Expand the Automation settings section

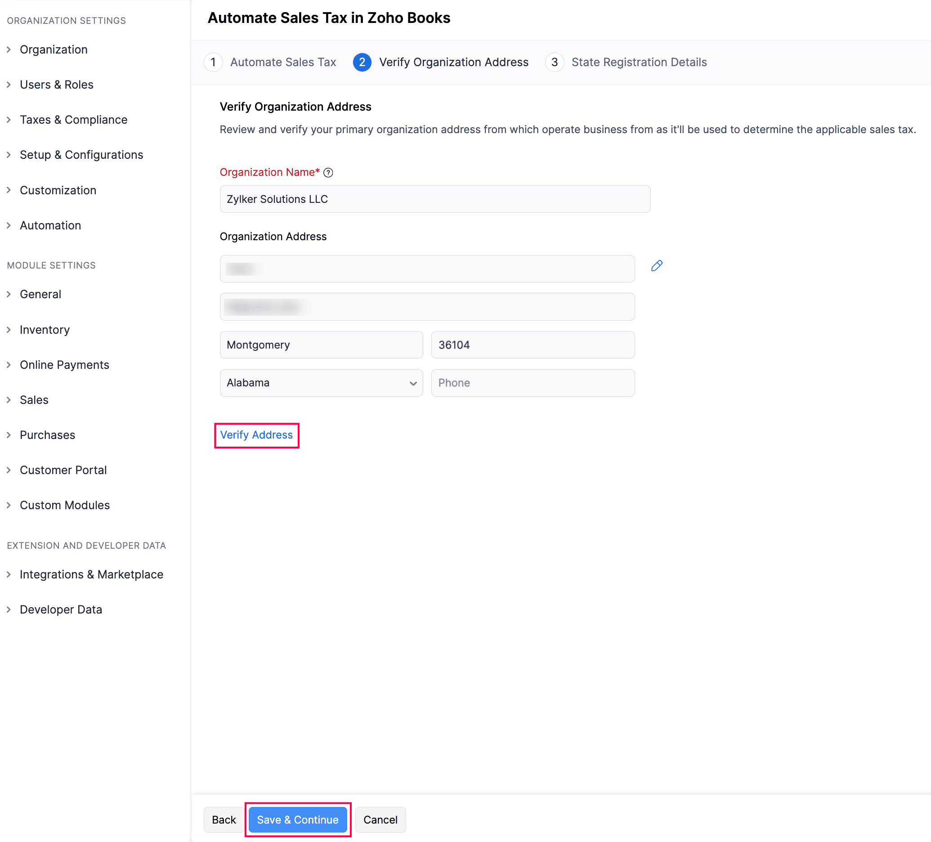click(50, 225)
